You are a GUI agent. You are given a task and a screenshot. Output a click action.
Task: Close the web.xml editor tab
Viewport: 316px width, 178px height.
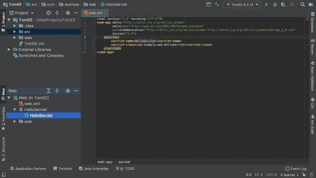(105, 13)
